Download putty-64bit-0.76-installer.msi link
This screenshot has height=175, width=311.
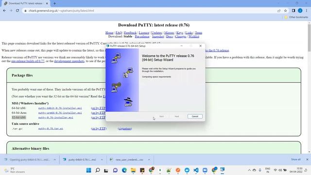click(x=60, y=108)
